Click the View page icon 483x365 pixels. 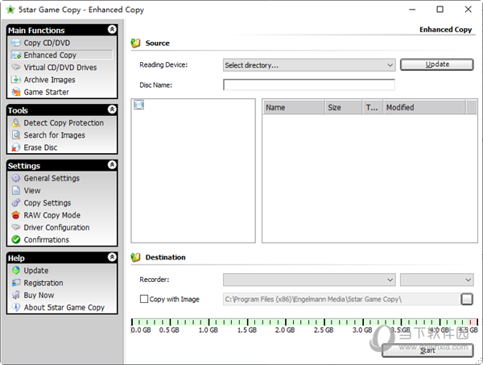click(x=16, y=190)
